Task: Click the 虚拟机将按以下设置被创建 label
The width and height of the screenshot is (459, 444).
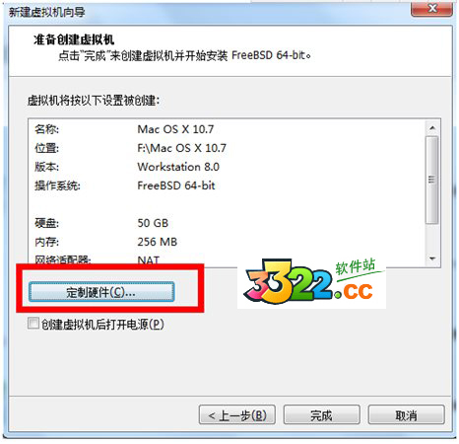Action: coord(94,101)
